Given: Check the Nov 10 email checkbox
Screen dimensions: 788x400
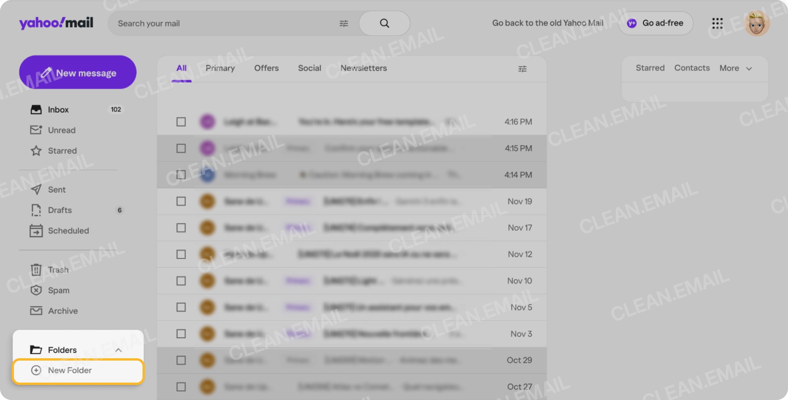Looking at the screenshot, I should point(181,281).
